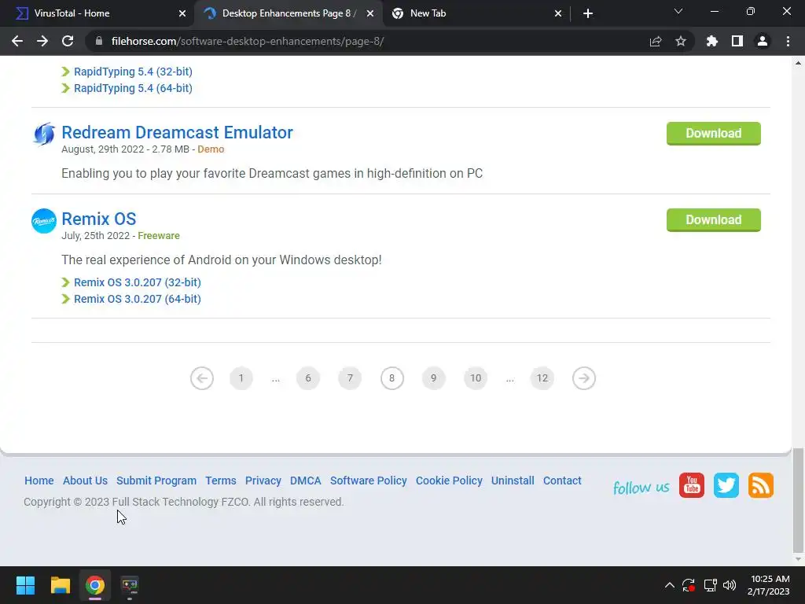Jump to pagination page 12
805x604 pixels.
[x=542, y=378]
